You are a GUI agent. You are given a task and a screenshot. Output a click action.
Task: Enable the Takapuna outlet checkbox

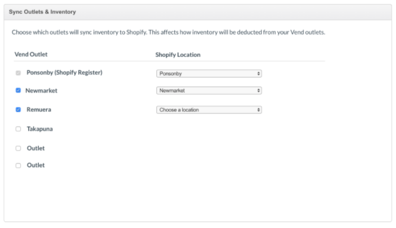point(18,129)
